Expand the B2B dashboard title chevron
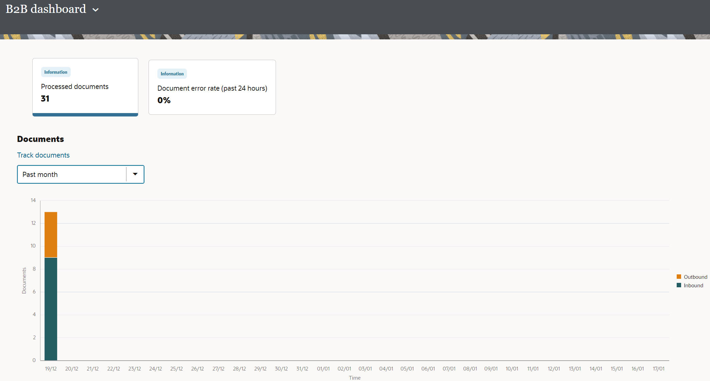The image size is (710, 381). tap(96, 10)
